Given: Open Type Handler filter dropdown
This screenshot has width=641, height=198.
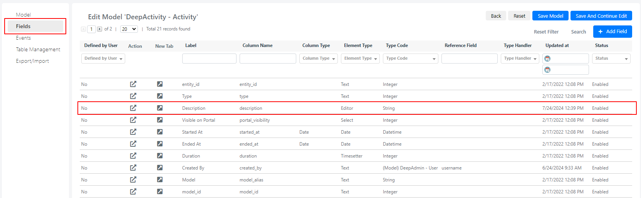Looking at the screenshot, I should click(520, 59).
